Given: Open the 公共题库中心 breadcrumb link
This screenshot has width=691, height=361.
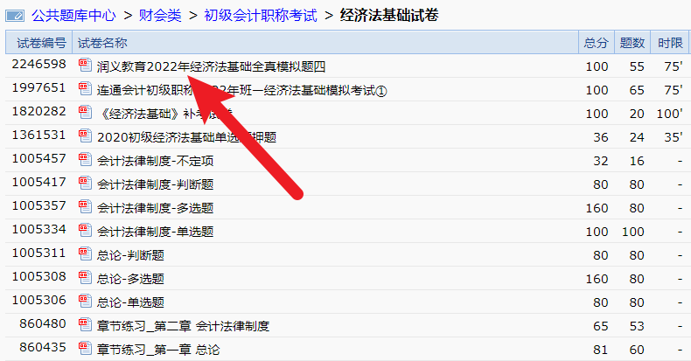Looking at the screenshot, I should coord(73,16).
